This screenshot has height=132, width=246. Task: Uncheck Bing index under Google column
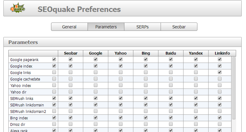coord(96,118)
